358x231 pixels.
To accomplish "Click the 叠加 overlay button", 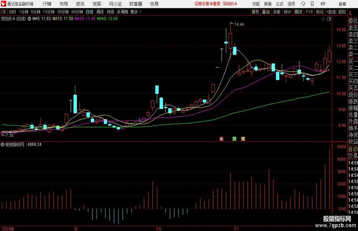I will coord(266,12).
